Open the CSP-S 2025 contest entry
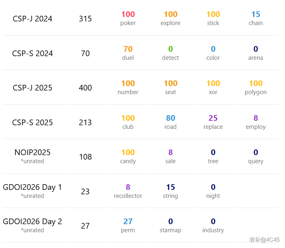Viewport: 285px width, 248px height. pyautogui.click(x=32, y=122)
